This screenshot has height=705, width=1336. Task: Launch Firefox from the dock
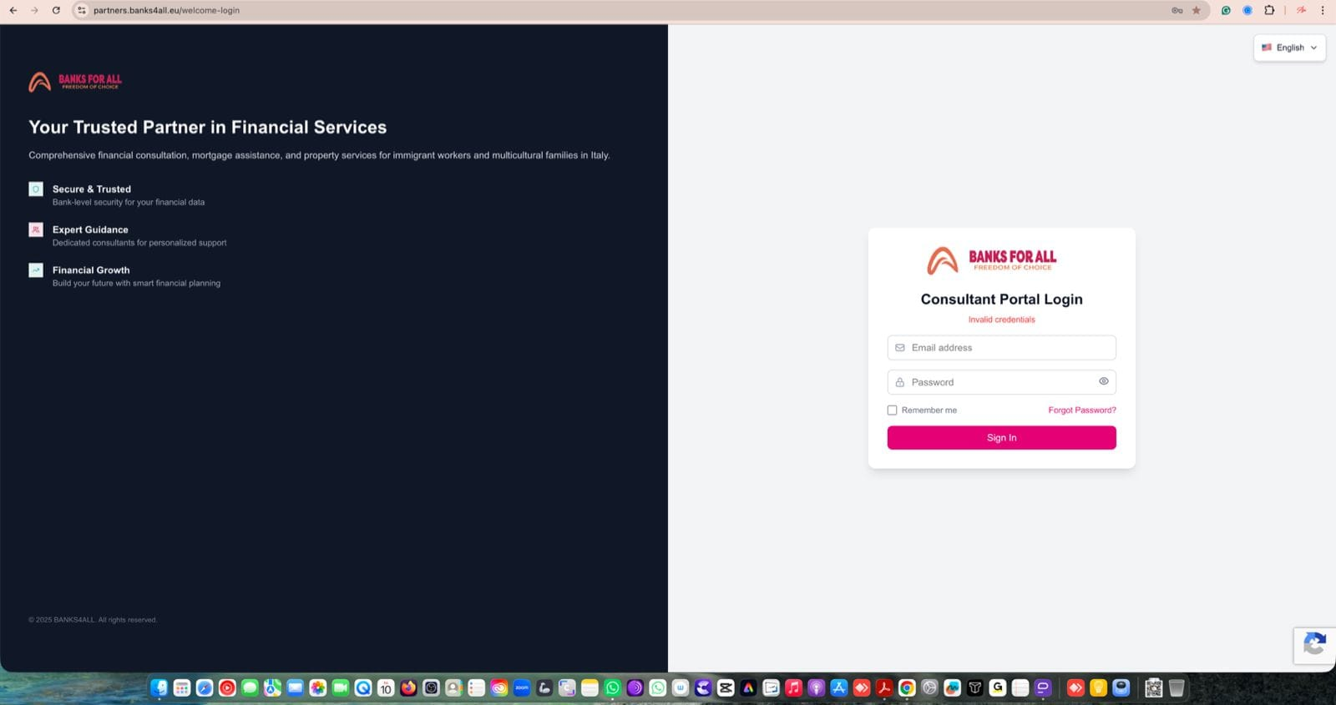[408, 687]
